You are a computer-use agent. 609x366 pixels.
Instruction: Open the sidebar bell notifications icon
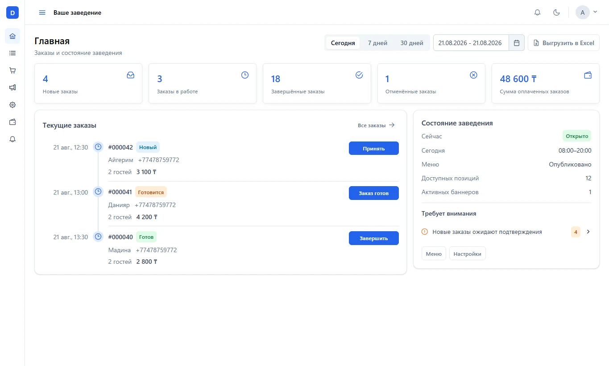click(12, 139)
